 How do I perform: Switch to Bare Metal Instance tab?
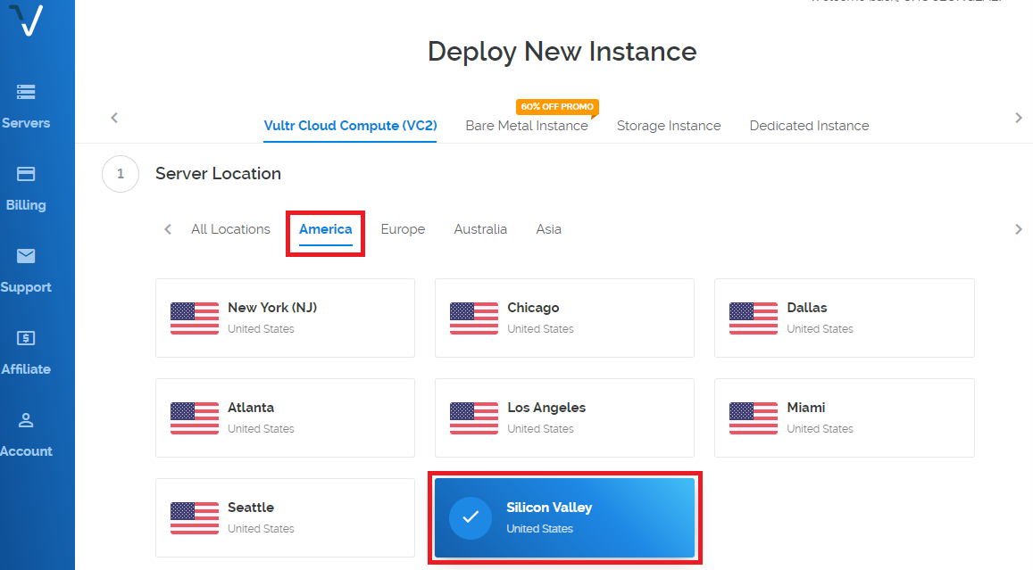click(527, 126)
